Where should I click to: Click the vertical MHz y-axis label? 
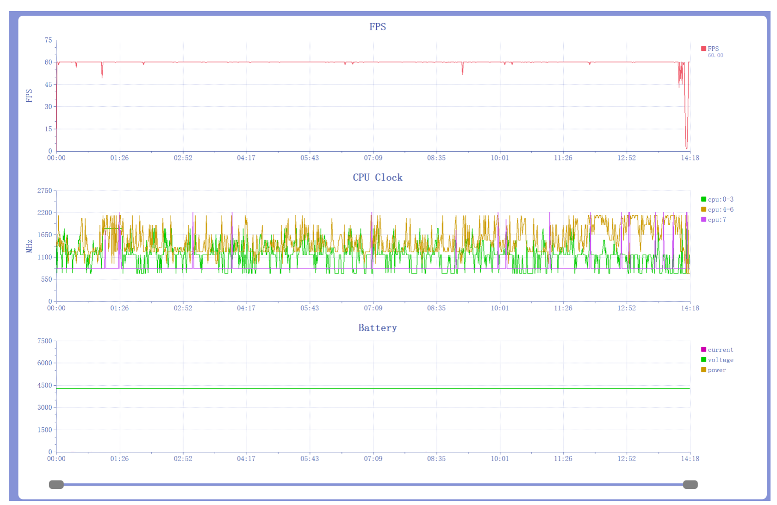pos(29,246)
